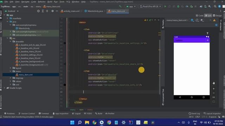This screenshot has width=225, height=126.
Task: Open the Pixel 6 Pro API 26 device dropdown
Action: click(x=150, y=6)
